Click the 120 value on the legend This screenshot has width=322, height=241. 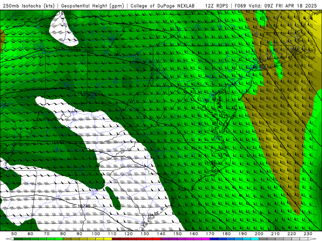click(x=128, y=234)
